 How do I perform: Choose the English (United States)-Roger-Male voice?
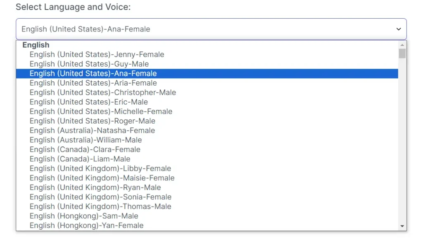pyautogui.click(x=92, y=121)
